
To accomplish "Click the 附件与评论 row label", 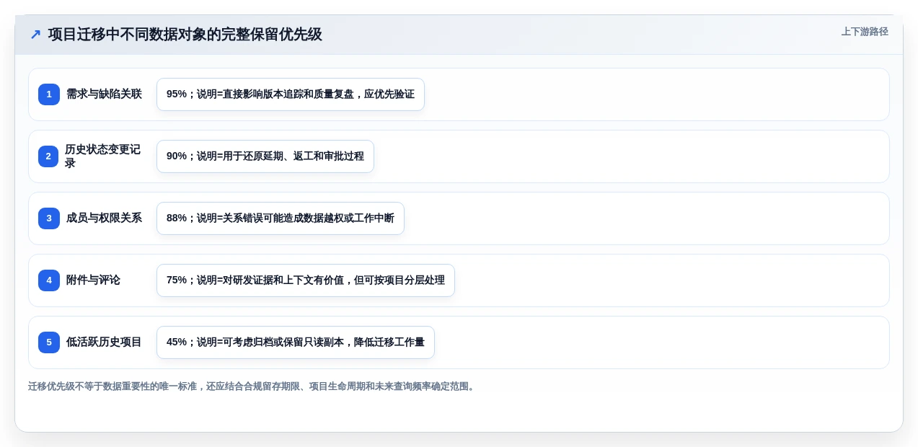I will pos(93,280).
